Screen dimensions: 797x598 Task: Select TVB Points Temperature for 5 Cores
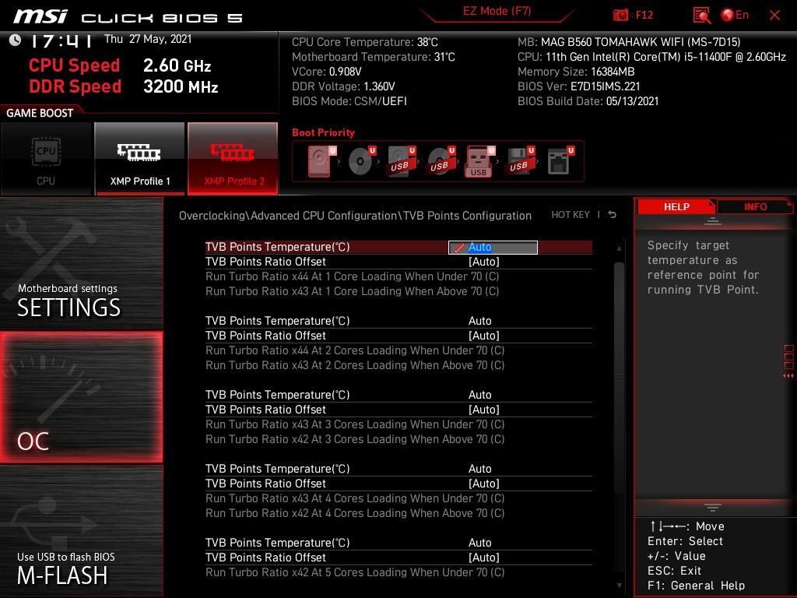click(x=398, y=543)
